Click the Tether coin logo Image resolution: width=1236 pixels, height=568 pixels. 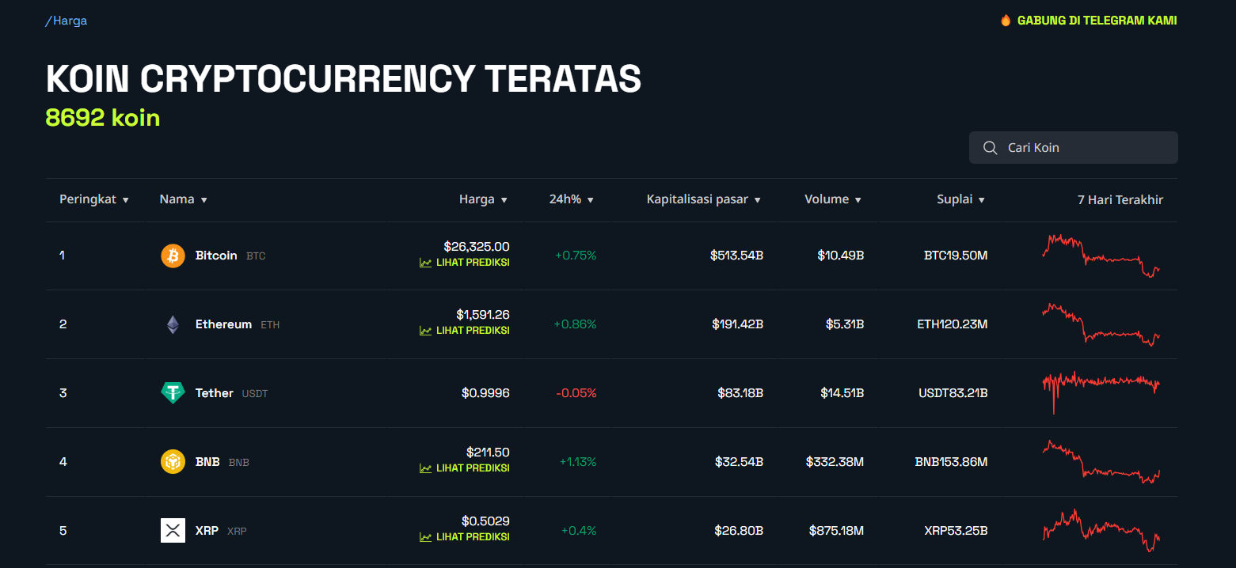click(173, 393)
